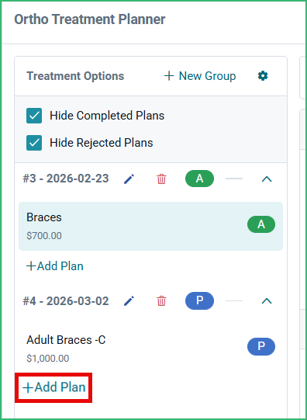Collapse group #3 with chevron
The width and height of the screenshot is (307, 420).
267,179
